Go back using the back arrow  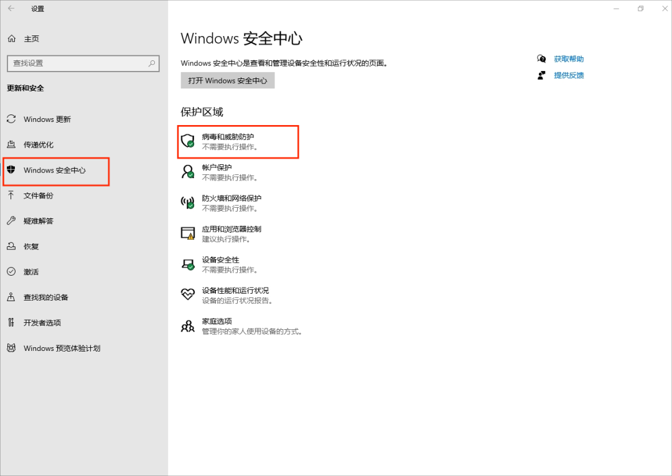tap(11, 9)
